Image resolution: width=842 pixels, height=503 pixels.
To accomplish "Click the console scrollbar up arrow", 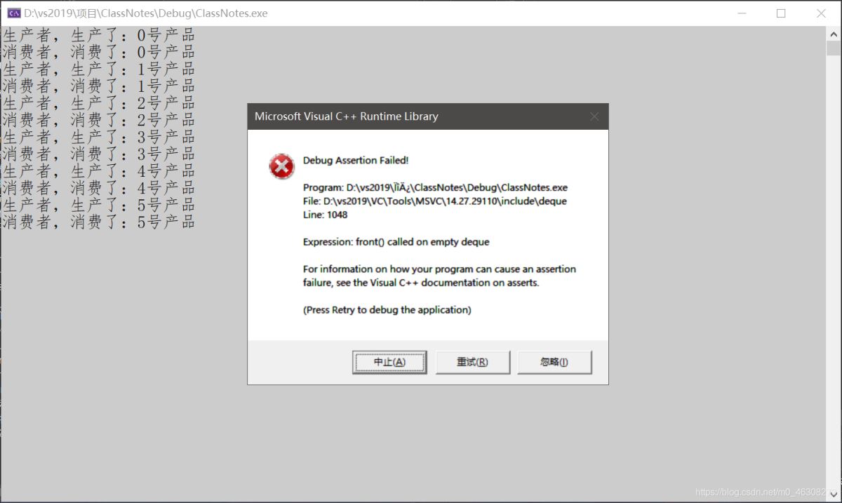I will click(834, 33).
